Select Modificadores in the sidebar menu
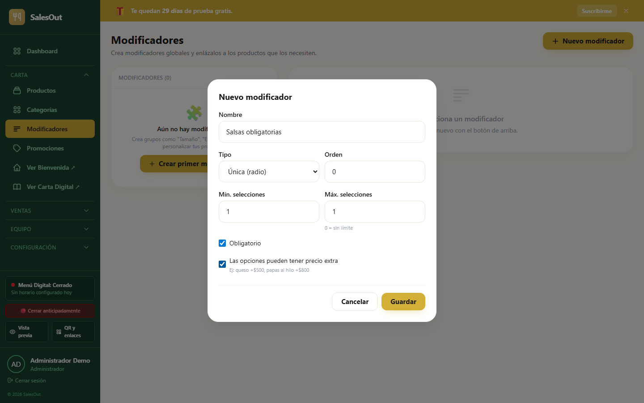 click(50, 129)
